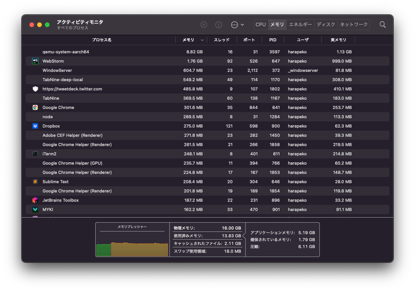
Task: Click the スワップ使用領域 18.0 MB row
Action: click(x=207, y=251)
